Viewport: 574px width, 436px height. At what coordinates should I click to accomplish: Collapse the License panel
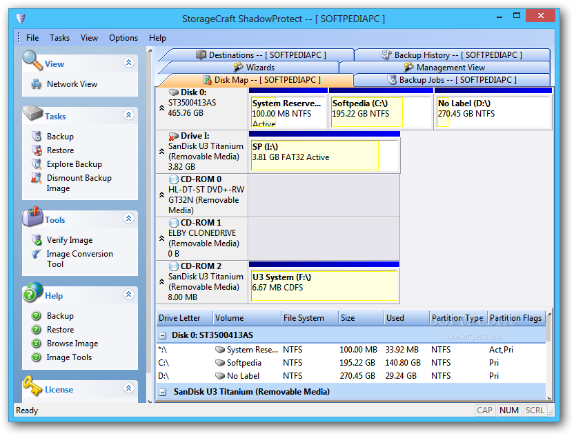(128, 388)
